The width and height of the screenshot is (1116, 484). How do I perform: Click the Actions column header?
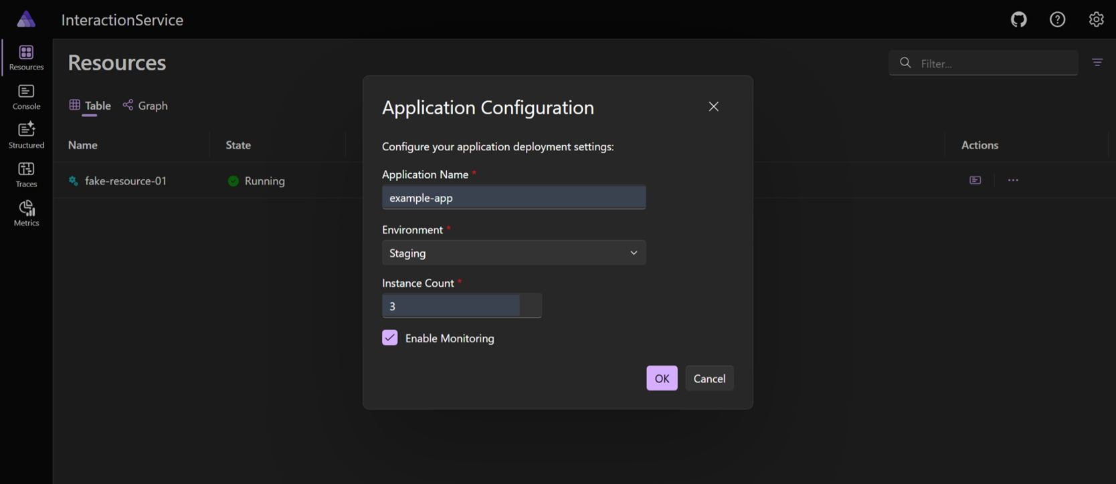(980, 145)
